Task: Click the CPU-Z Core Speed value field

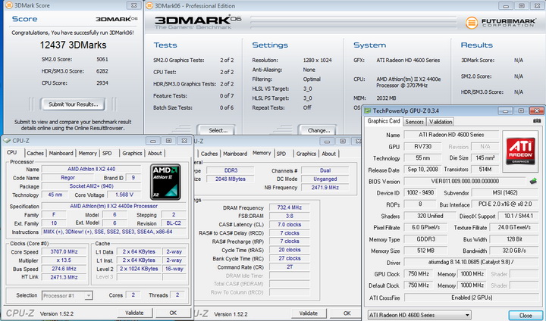Action: (x=64, y=251)
